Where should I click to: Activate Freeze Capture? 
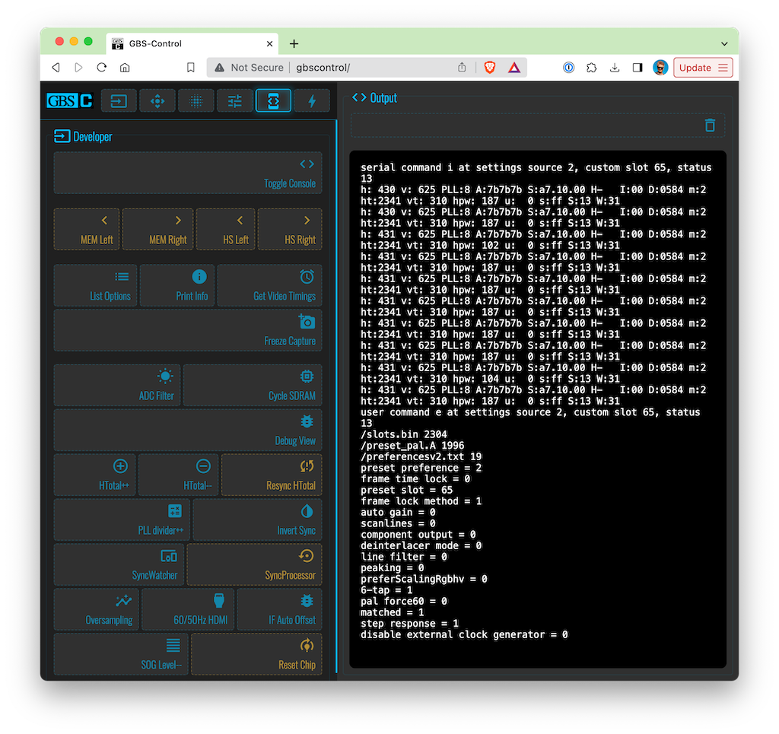point(188,330)
